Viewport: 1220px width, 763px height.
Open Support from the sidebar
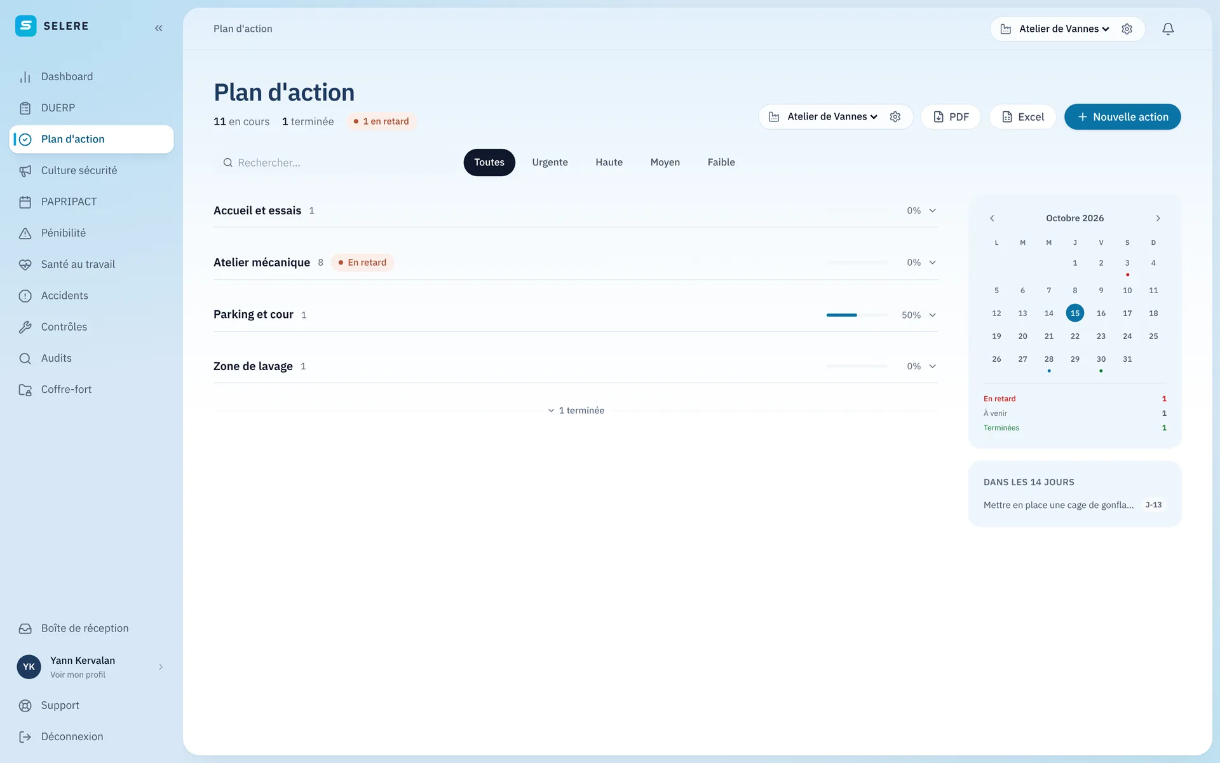click(91, 705)
